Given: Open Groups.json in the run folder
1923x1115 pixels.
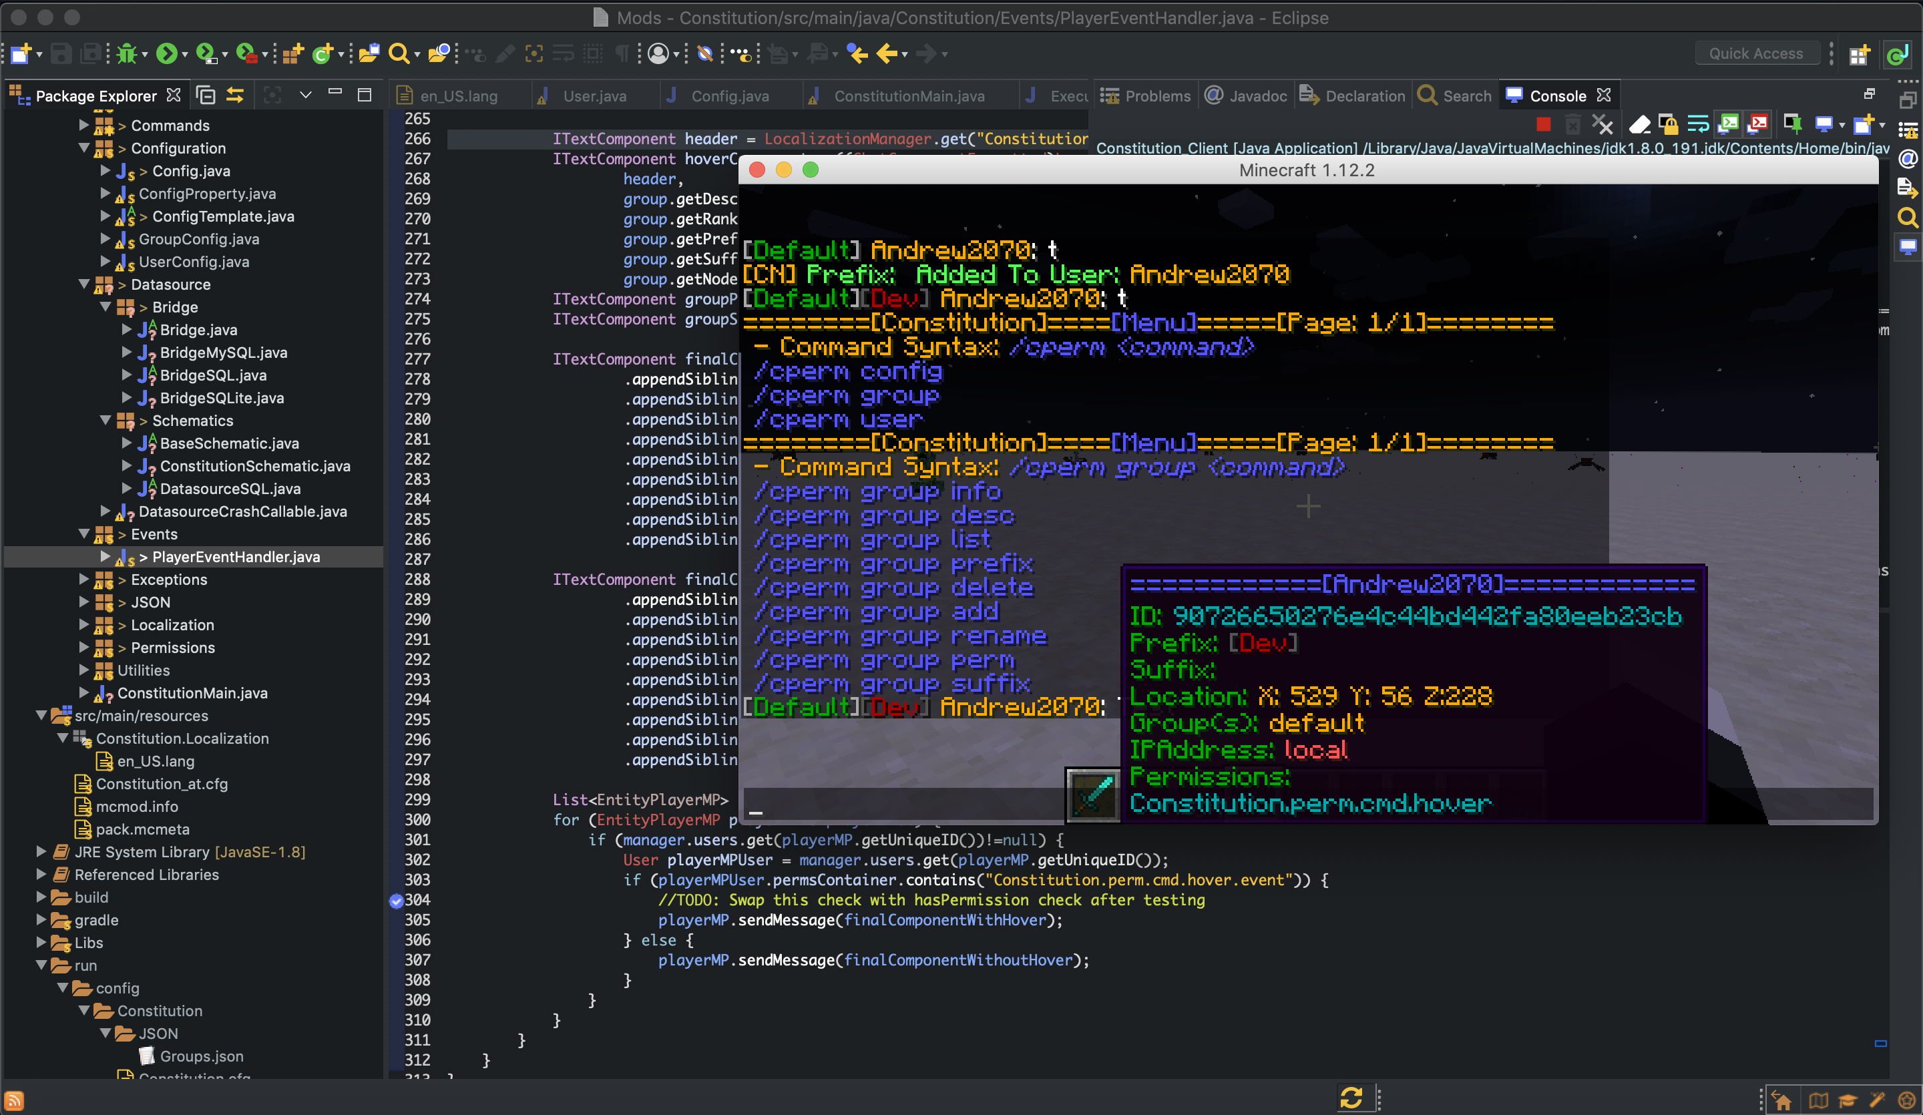Looking at the screenshot, I should (202, 1056).
